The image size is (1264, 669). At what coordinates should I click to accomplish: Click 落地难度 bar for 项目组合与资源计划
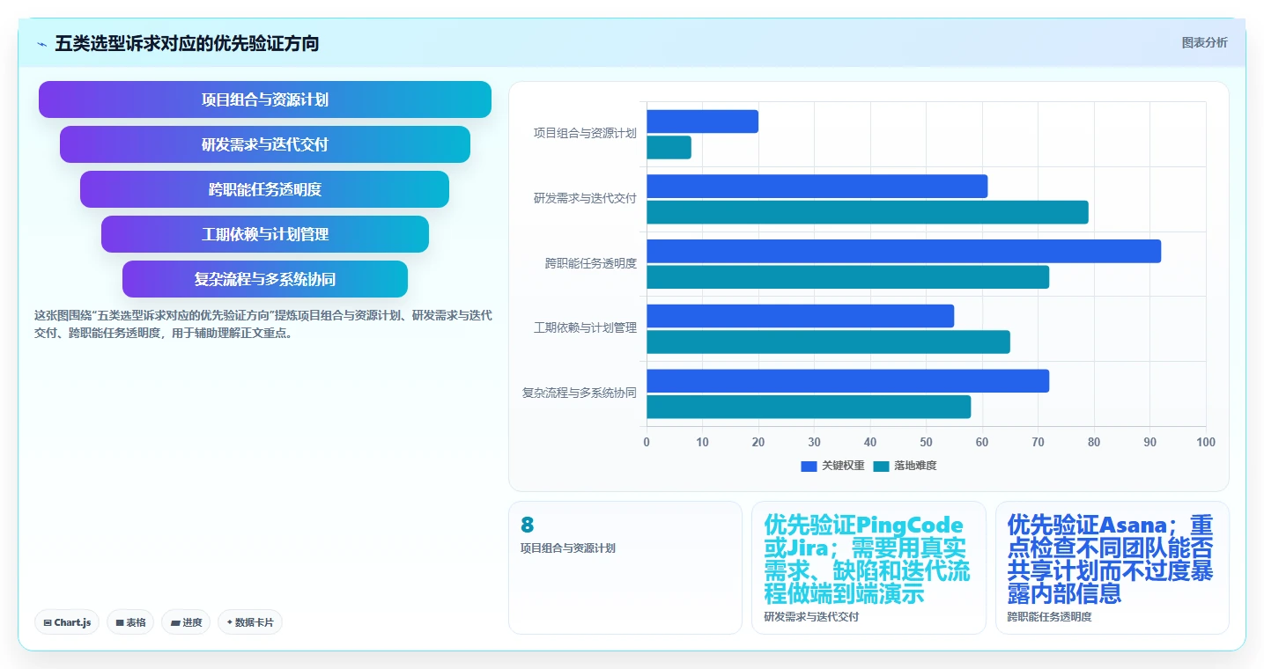tap(669, 147)
